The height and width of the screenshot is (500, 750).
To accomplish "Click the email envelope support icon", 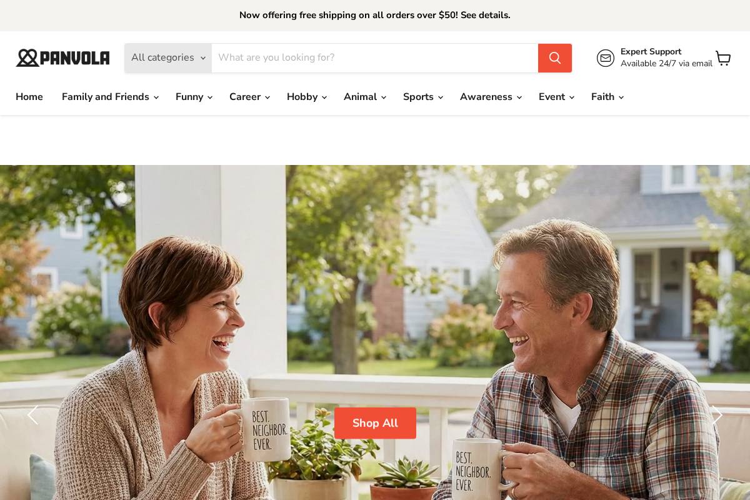I will [606, 58].
